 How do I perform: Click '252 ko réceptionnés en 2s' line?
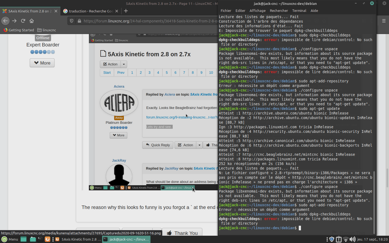pyautogui.click(x=257, y=164)
